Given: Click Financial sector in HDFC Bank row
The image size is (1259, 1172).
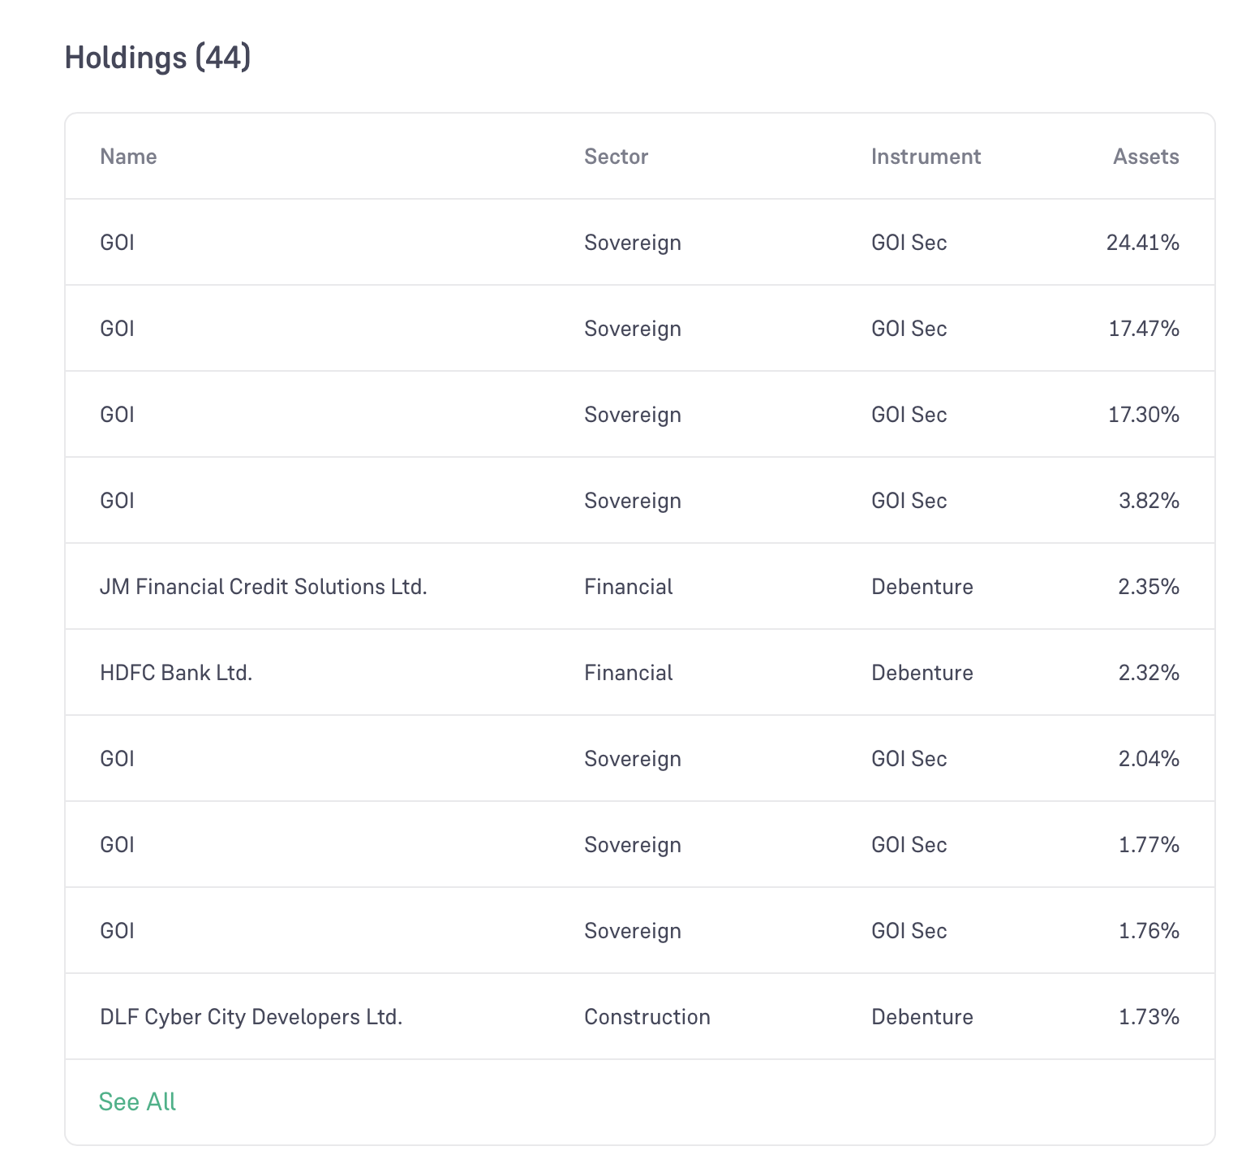Looking at the screenshot, I should point(628,673).
